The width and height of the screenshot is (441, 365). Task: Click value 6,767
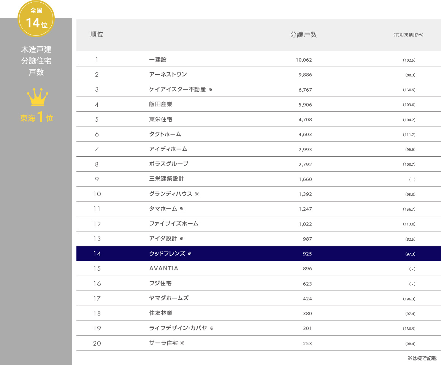305,90
